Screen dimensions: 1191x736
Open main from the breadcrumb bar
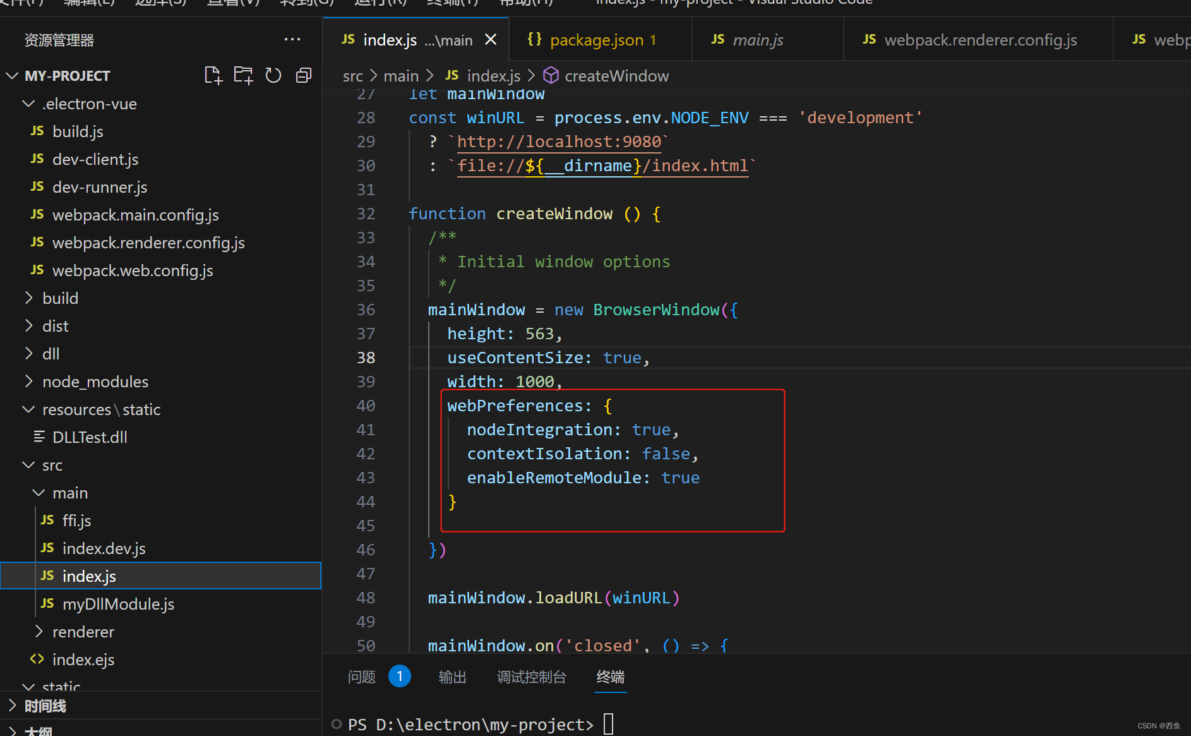click(401, 75)
